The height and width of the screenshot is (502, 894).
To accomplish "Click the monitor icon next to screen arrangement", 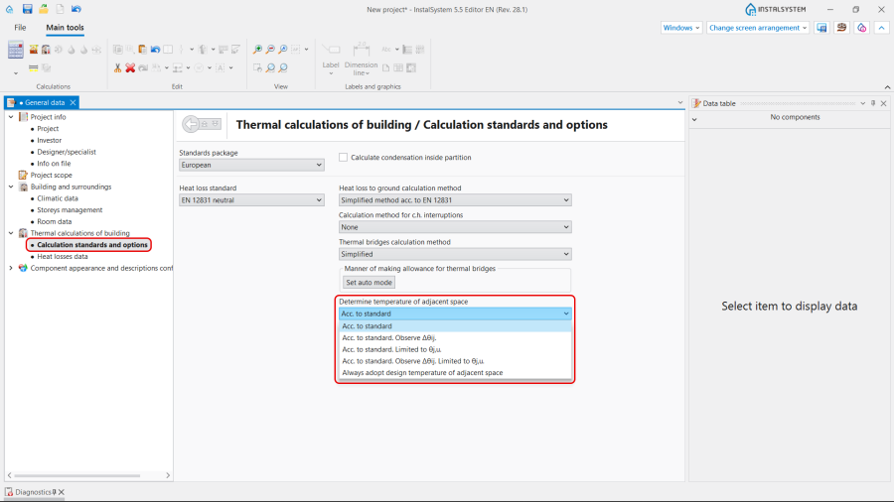I will 821,28.
